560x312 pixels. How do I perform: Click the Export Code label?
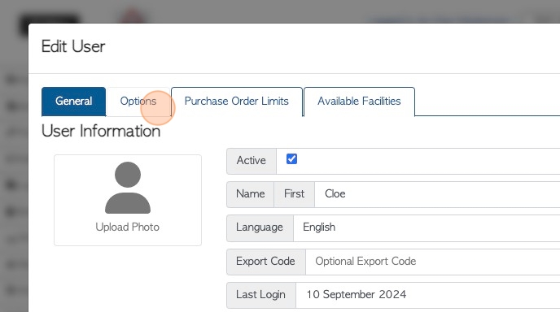265,262
